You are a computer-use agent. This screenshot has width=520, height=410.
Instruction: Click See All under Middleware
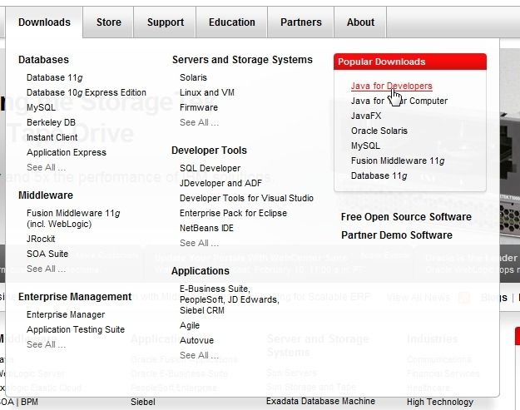pos(46,269)
